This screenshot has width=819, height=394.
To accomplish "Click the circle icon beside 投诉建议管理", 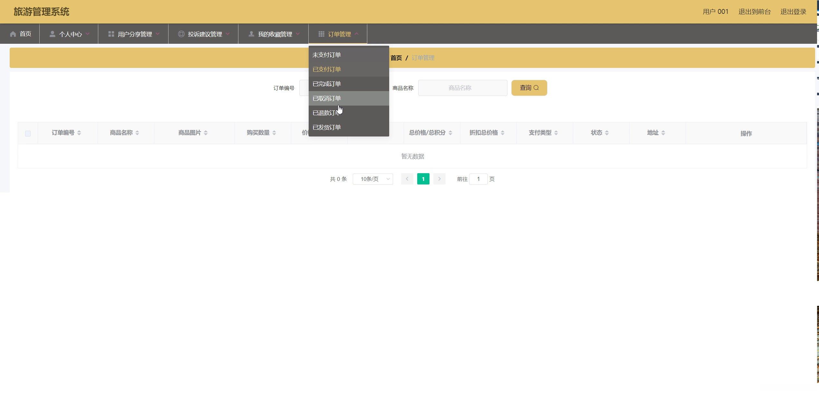I will click(x=181, y=34).
